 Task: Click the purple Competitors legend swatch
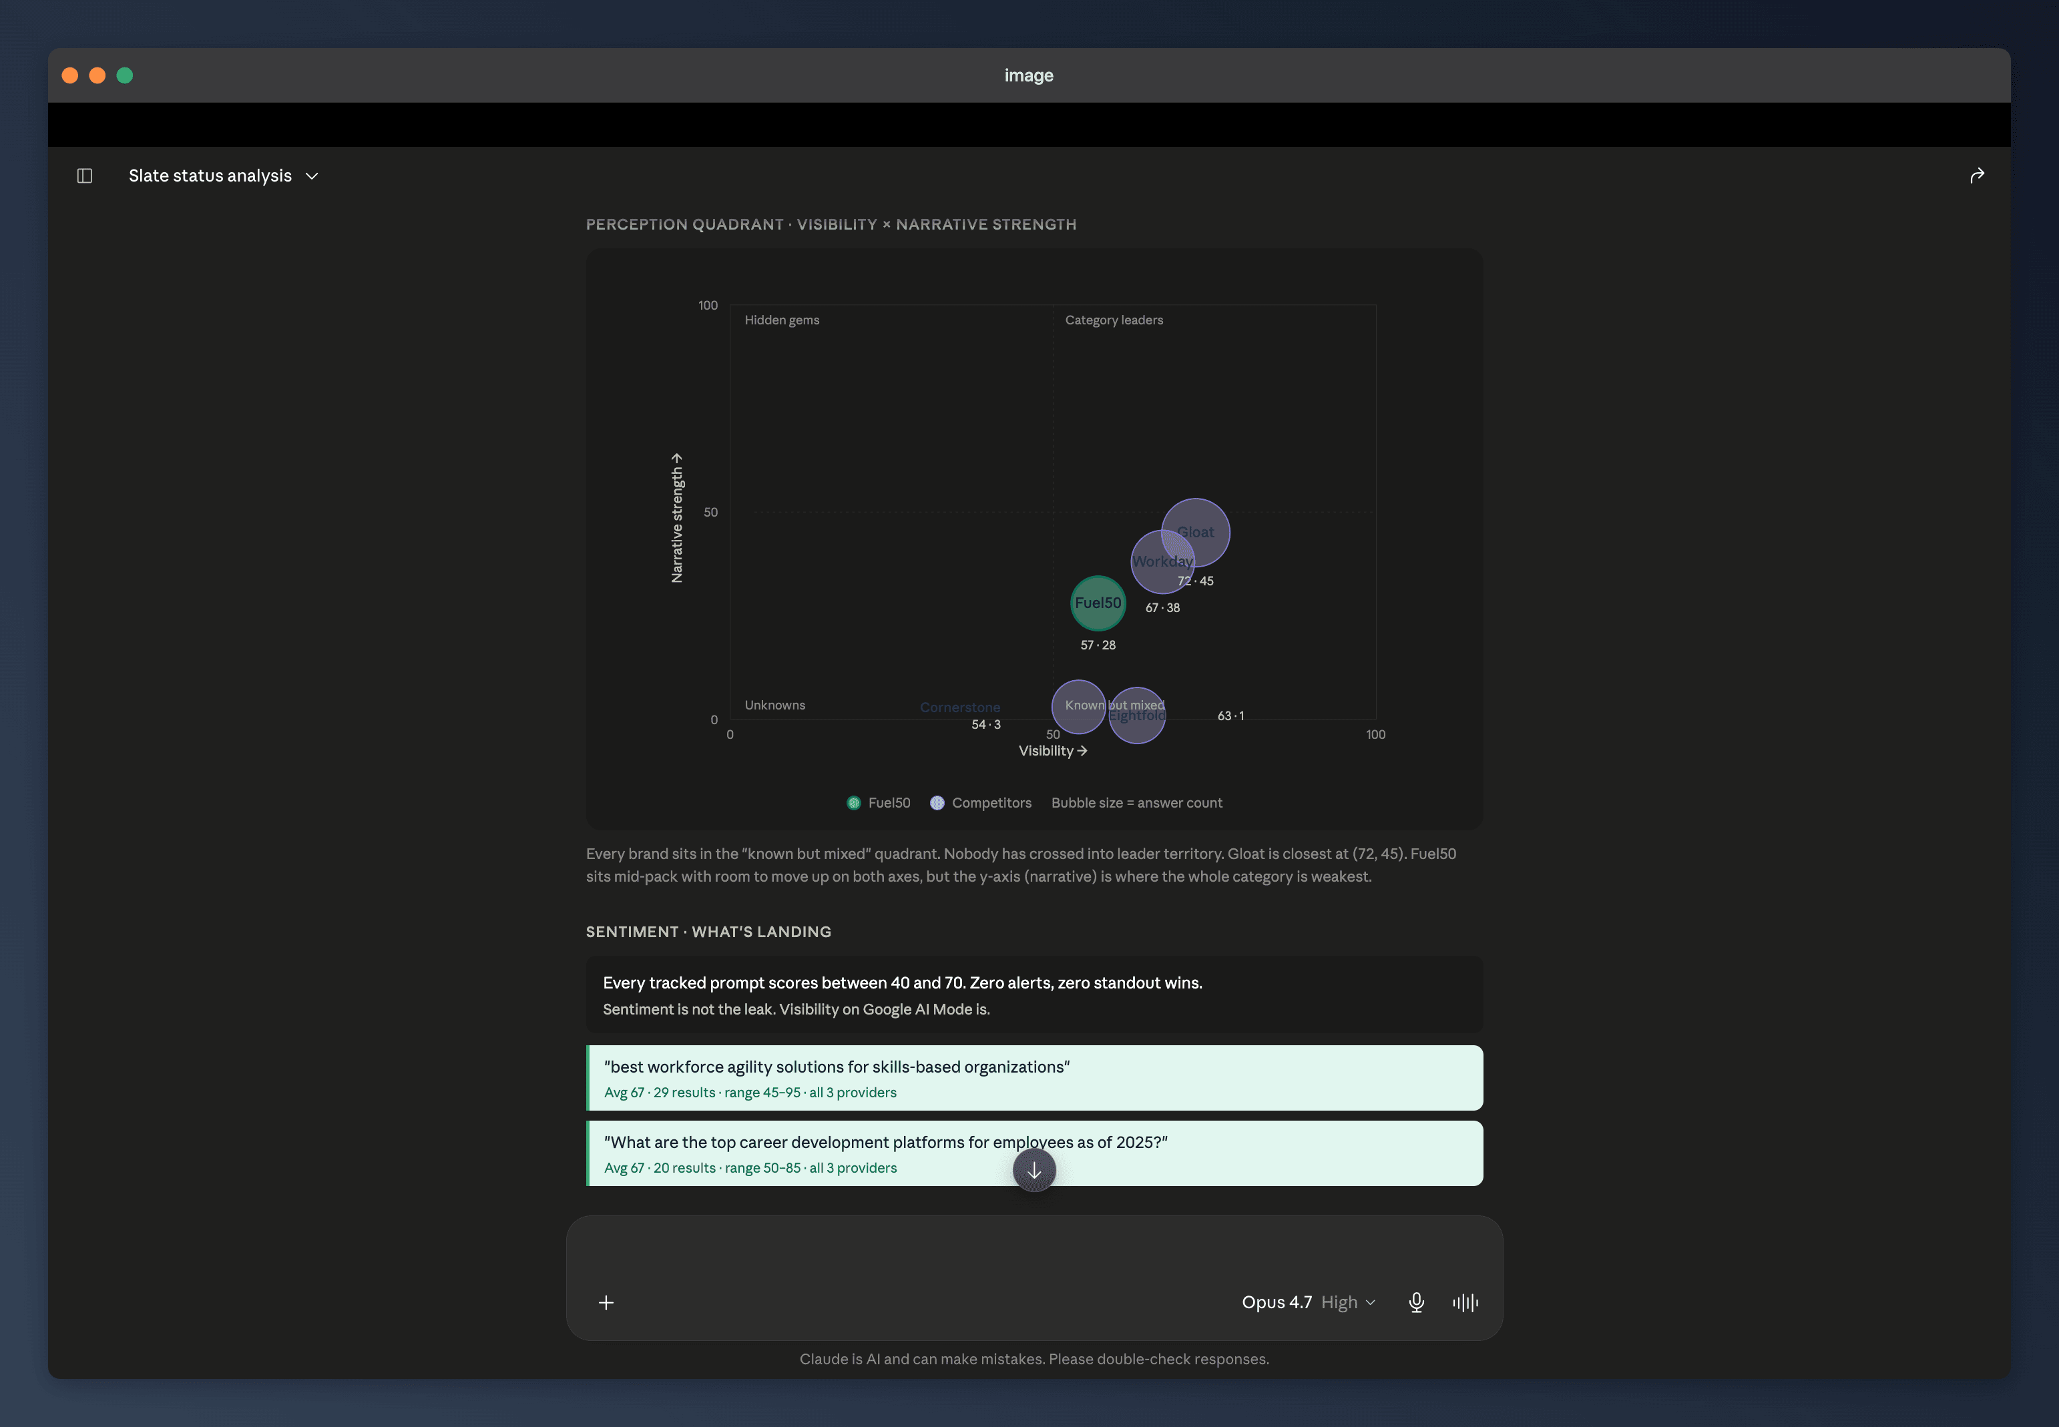(937, 803)
